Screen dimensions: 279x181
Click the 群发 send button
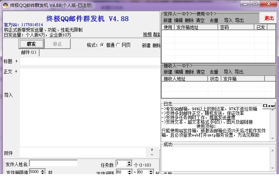(x=31, y=44)
